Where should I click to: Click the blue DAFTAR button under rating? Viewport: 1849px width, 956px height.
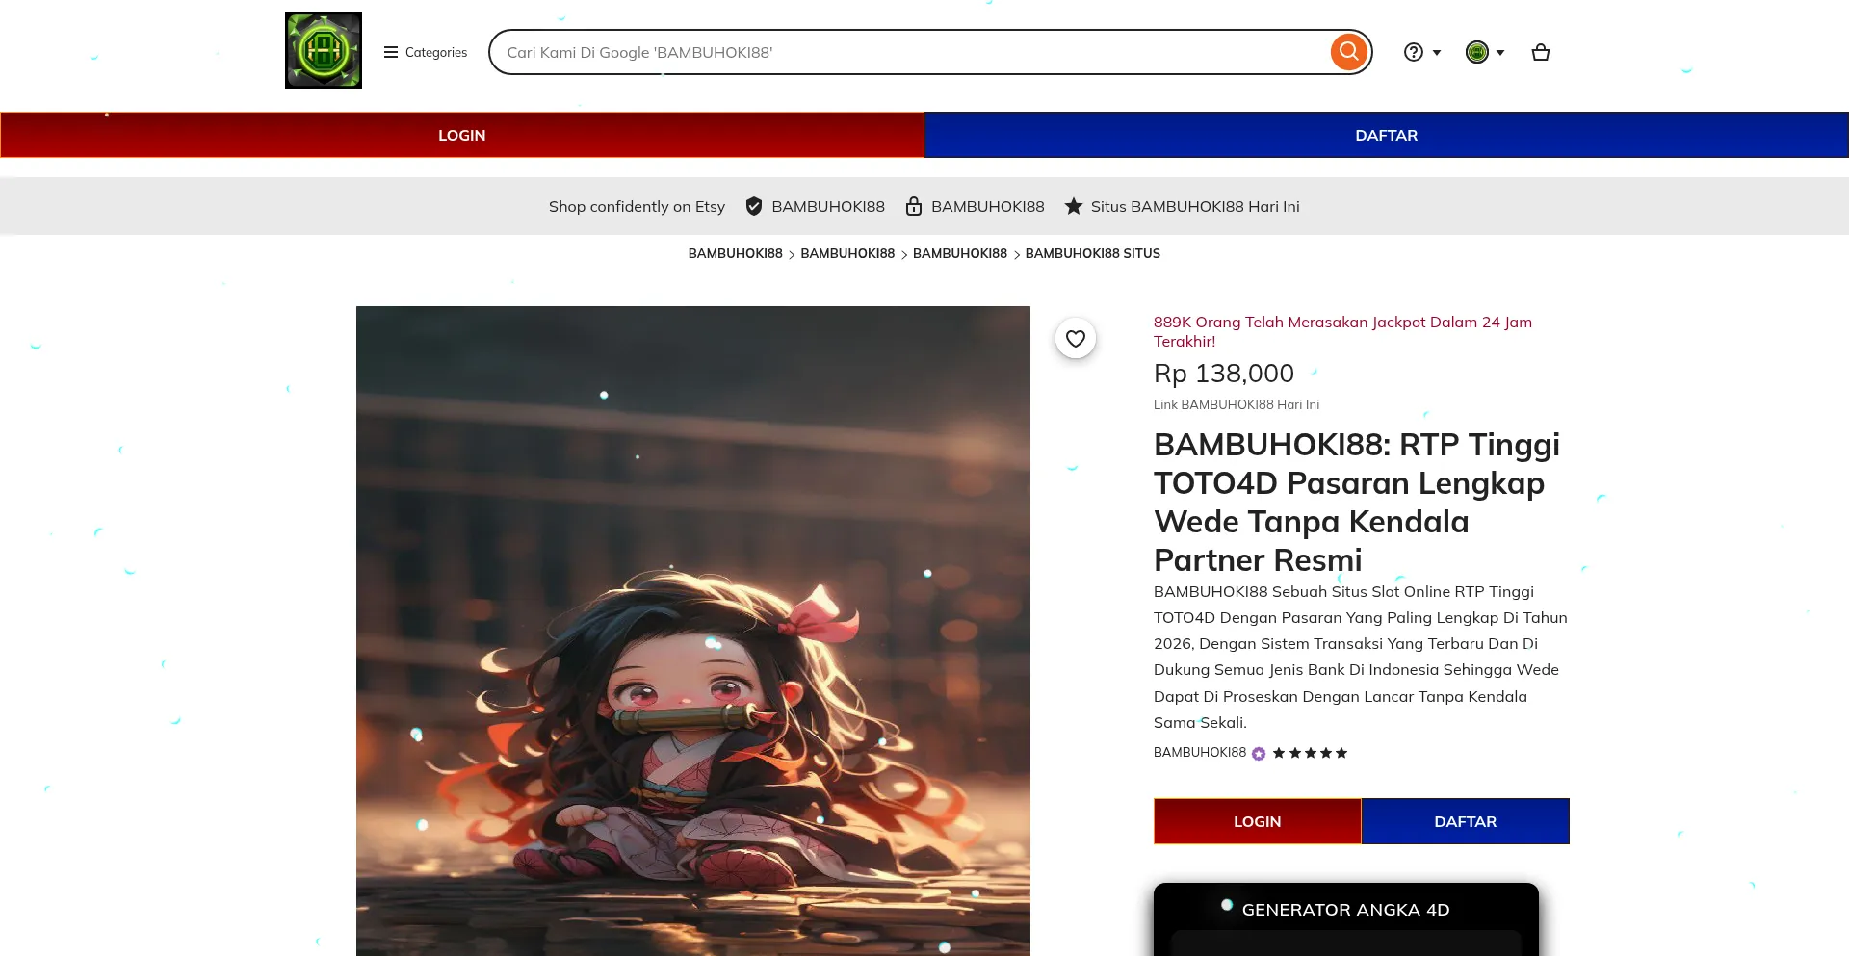coord(1466,821)
